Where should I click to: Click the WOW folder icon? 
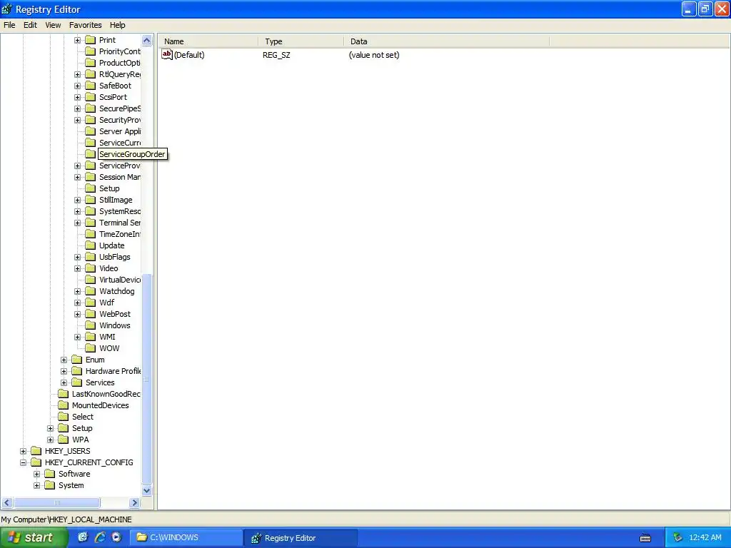[x=91, y=348]
